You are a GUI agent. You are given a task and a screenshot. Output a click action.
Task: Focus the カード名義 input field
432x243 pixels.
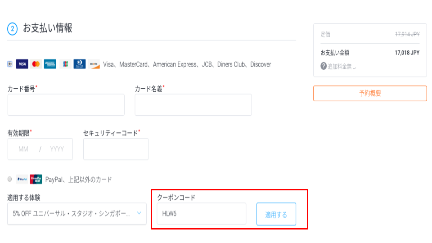193,105
